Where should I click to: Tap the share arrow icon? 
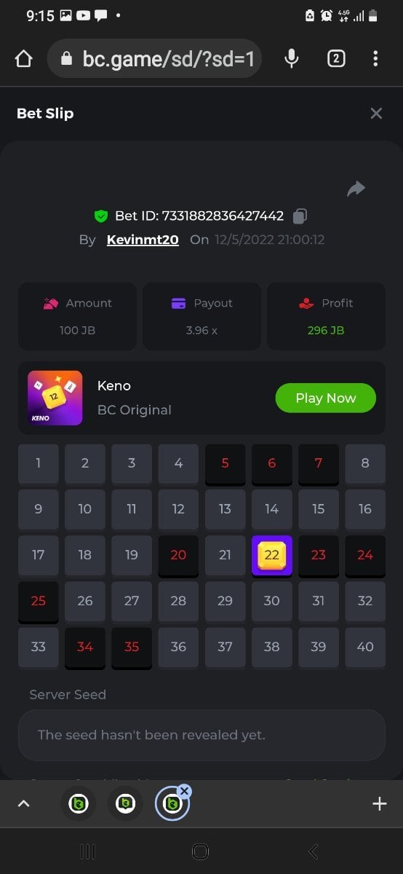[356, 189]
